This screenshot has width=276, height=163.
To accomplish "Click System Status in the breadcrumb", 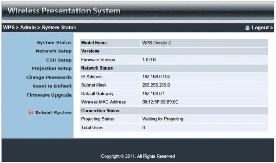I will pyautogui.click(x=59, y=28).
